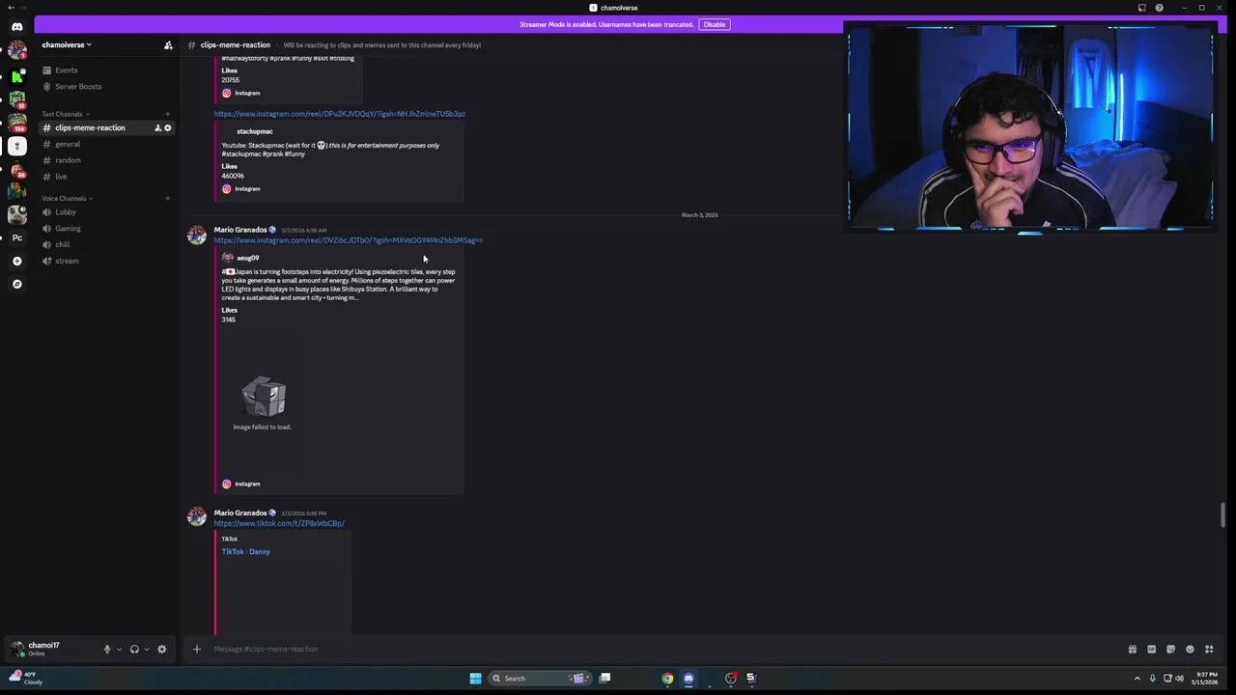Viewport: 1236px width, 695px height.
Task: Open User Settings gear icon
Action: (x=161, y=650)
